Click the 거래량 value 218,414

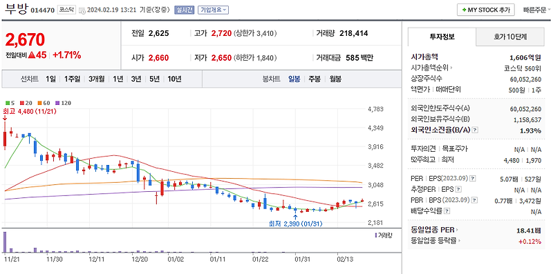pyautogui.click(x=354, y=33)
